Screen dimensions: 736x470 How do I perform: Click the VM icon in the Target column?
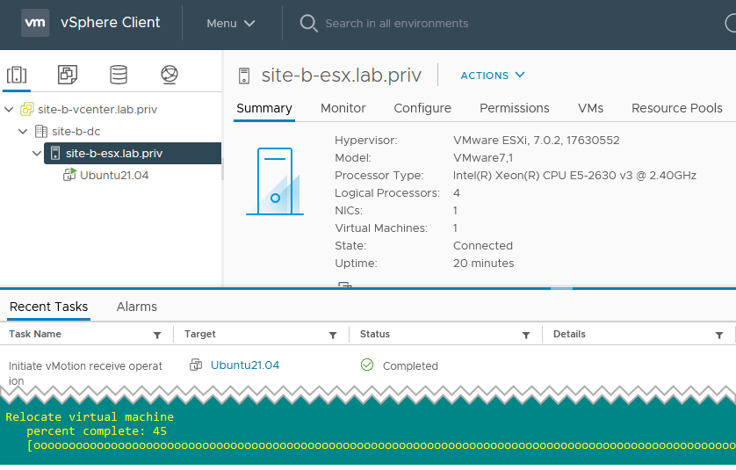pyautogui.click(x=196, y=365)
